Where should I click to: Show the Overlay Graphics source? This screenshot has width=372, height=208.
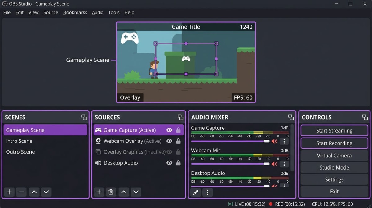[x=169, y=152]
